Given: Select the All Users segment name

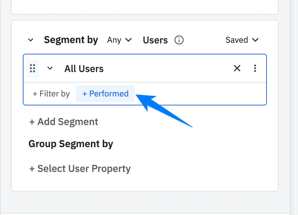Looking at the screenshot, I should point(84,69).
